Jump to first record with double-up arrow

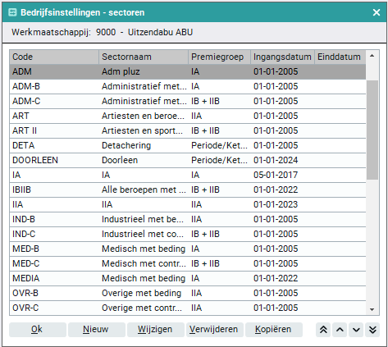point(323,330)
